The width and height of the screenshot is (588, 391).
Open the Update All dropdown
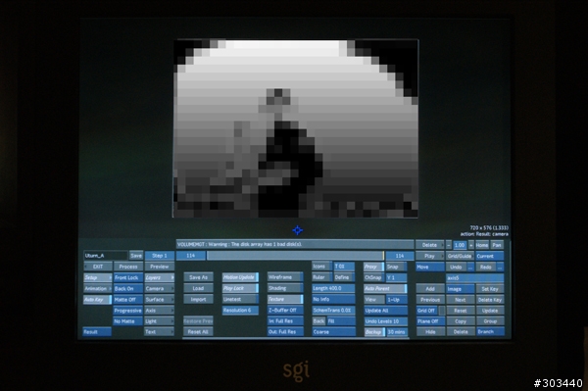pos(385,311)
